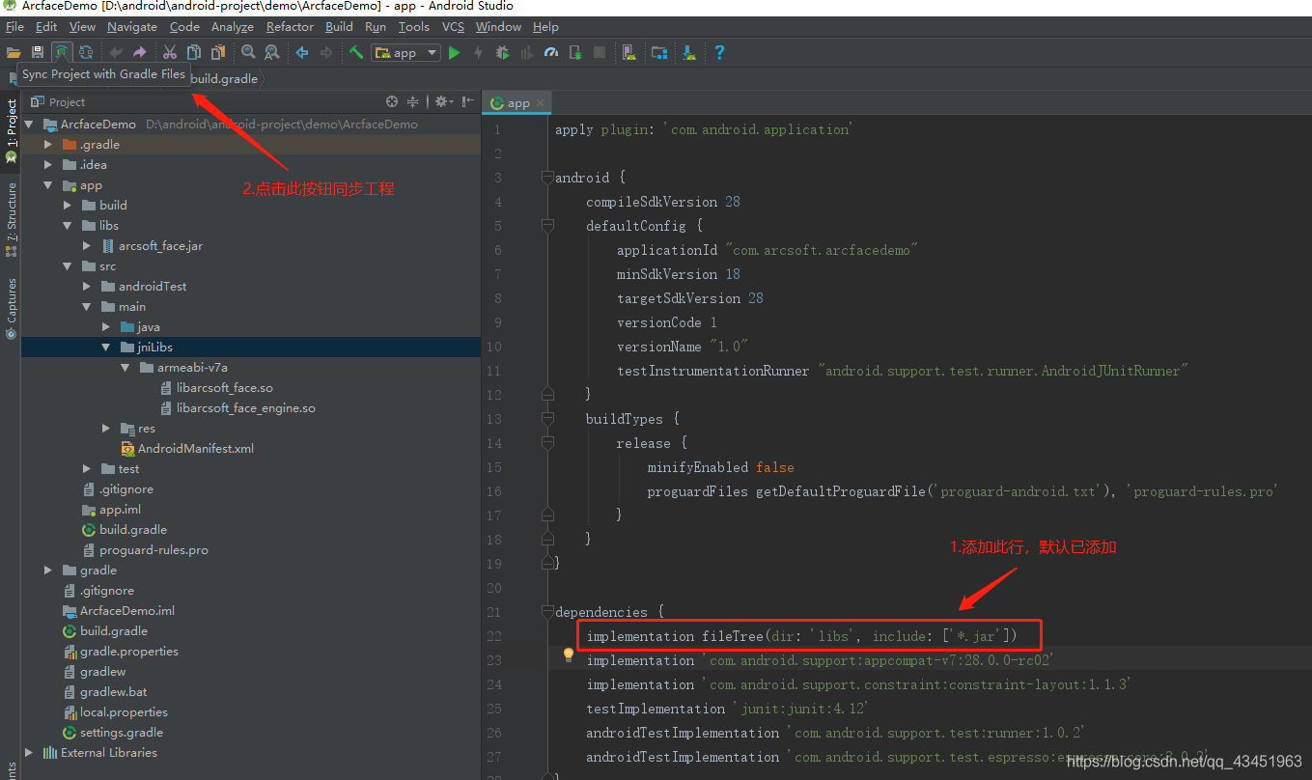Screen dimensions: 1312x780
Task: Click 'minifyEnabled false' code line
Action: (x=720, y=467)
